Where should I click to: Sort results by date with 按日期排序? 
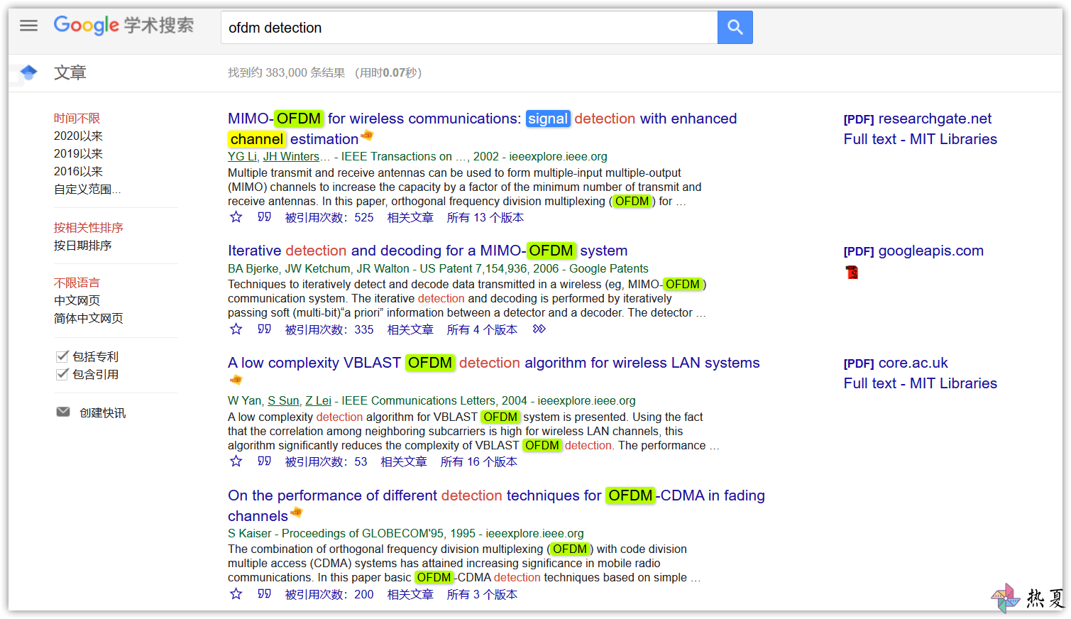pyautogui.click(x=82, y=245)
